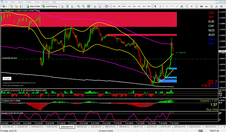Screen dimensions: 226x132
Task: Zoom in on the chart
Action: click(78, 6)
